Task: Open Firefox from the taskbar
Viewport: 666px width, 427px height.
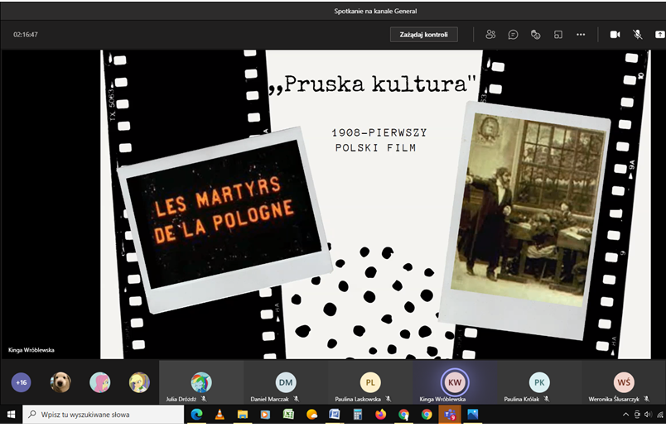Action: (380, 415)
